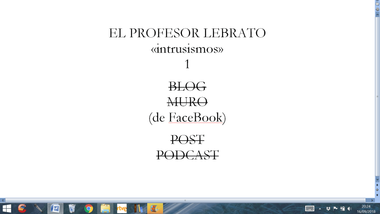Open the Recycle Bin from taskbar
The image size is (380, 214).
point(72,208)
